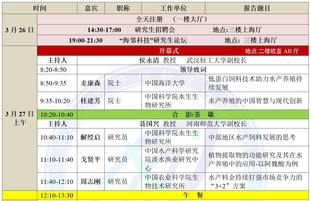311x201 pixels.
Task: Select speaker name 麦康森
Action: [90, 83]
